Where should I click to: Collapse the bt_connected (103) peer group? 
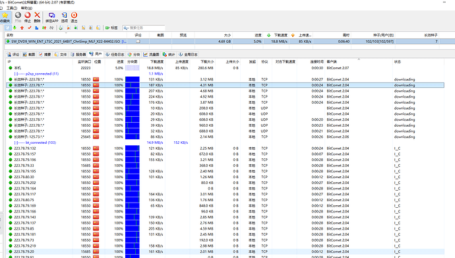16,143
